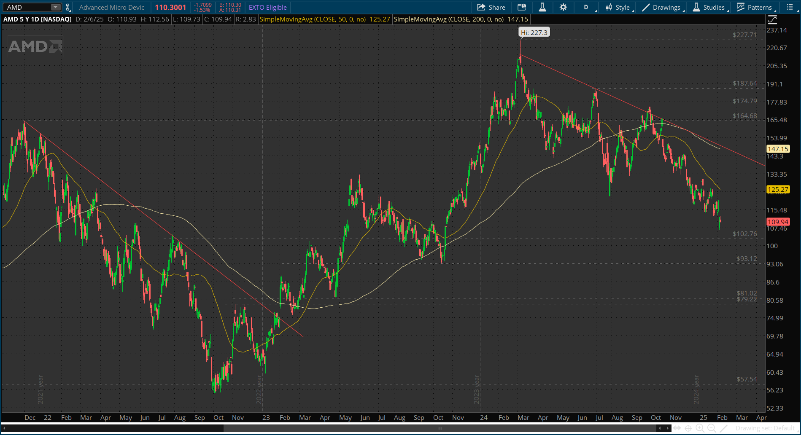Screen dimensions: 801x435
Task: Click the zoom out magnifier icon
Action: pos(712,428)
